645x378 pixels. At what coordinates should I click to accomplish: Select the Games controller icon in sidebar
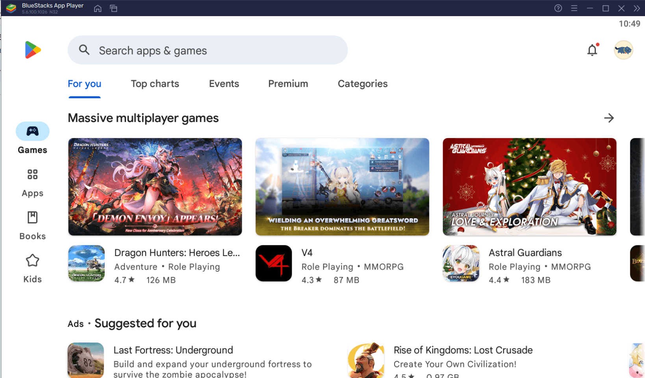32,131
